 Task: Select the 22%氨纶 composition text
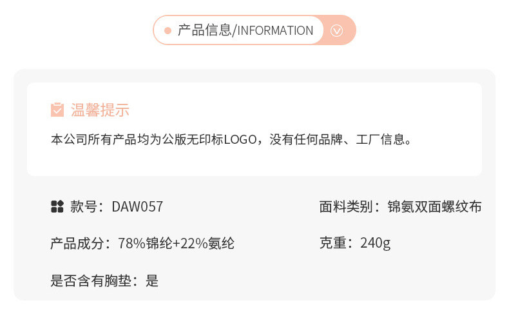tap(207, 243)
